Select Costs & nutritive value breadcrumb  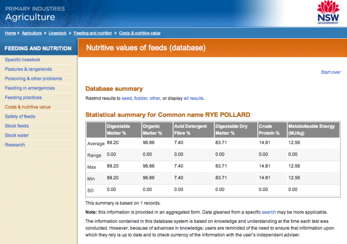(x=140, y=33)
